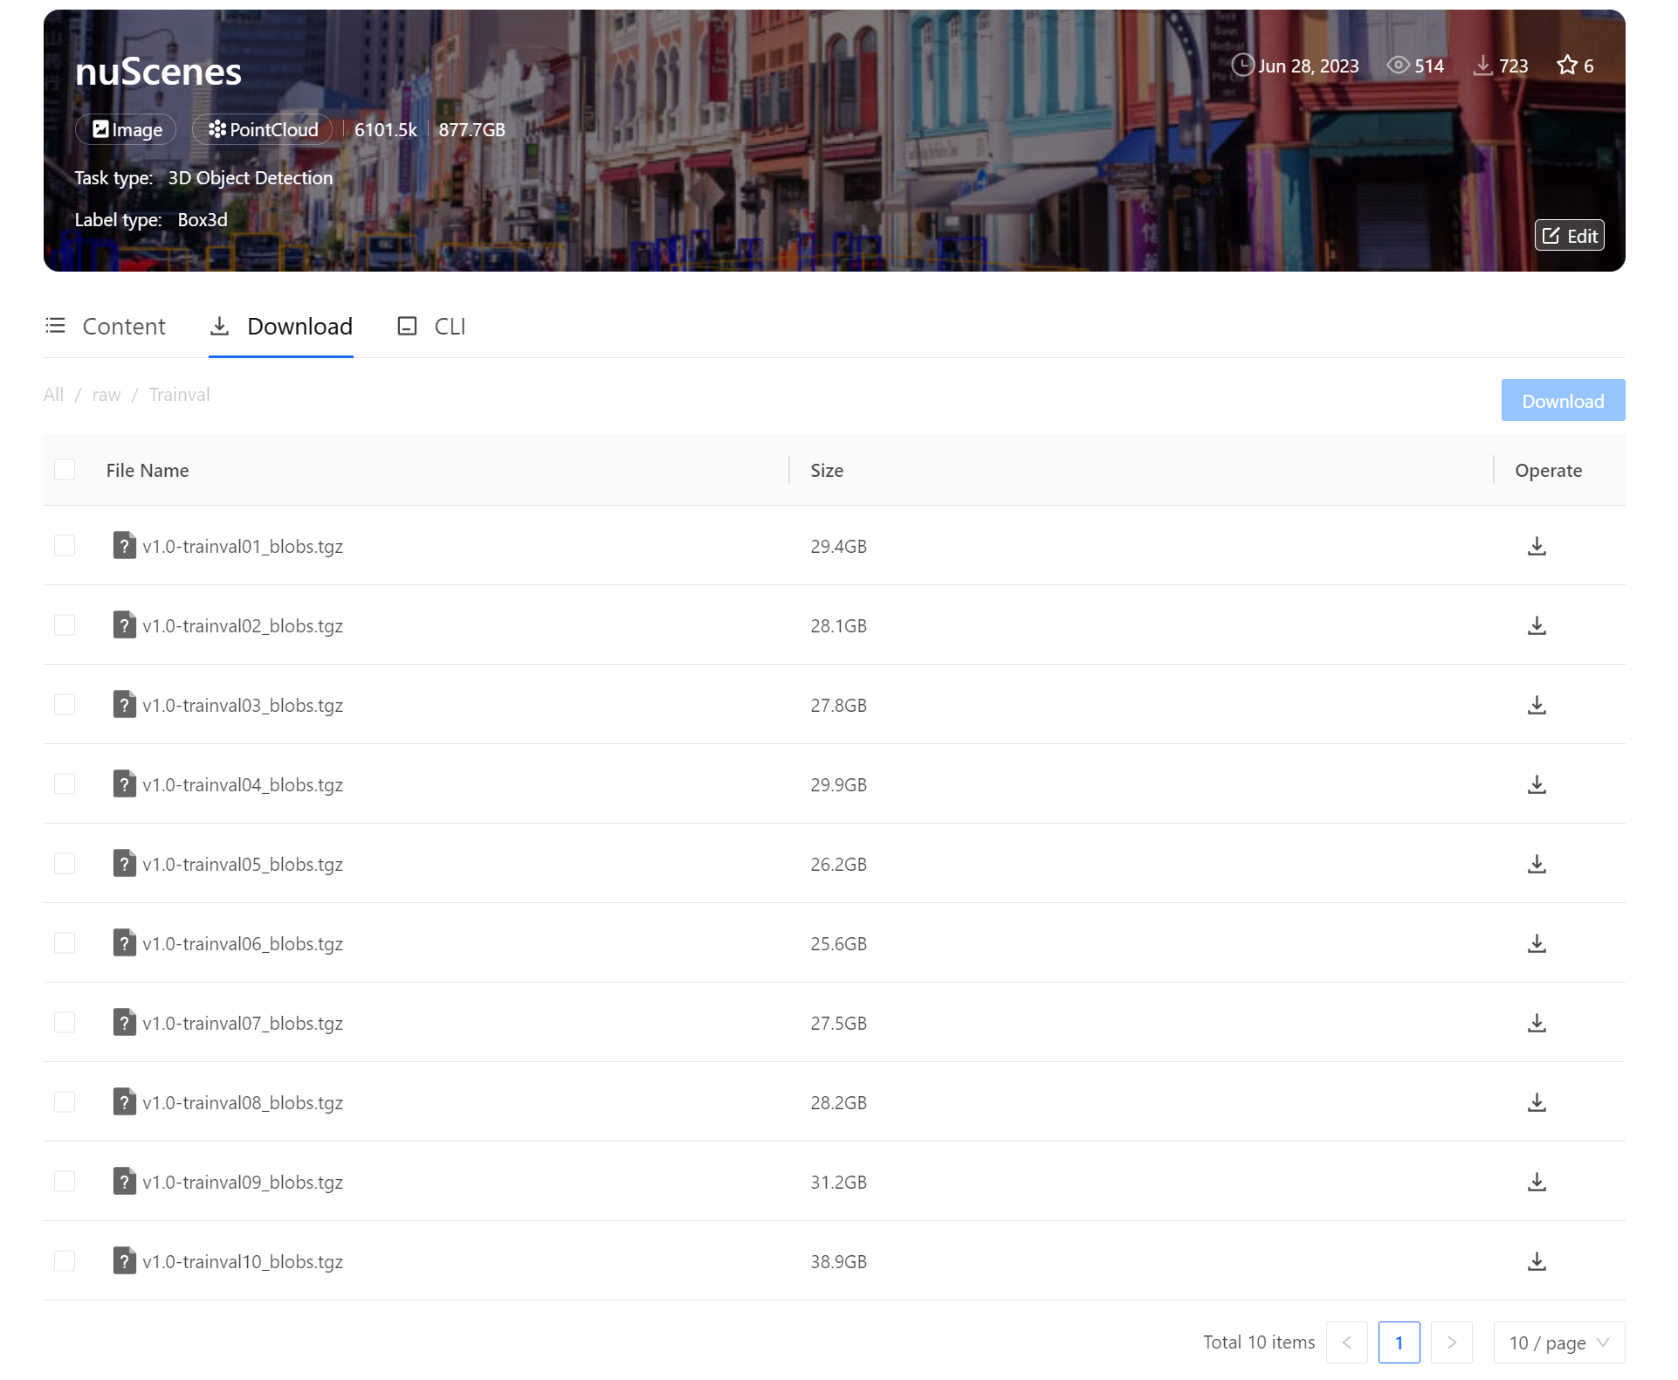The height and width of the screenshot is (1380, 1678).
Task: Click the eye views count icon
Action: pyautogui.click(x=1398, y=66)
